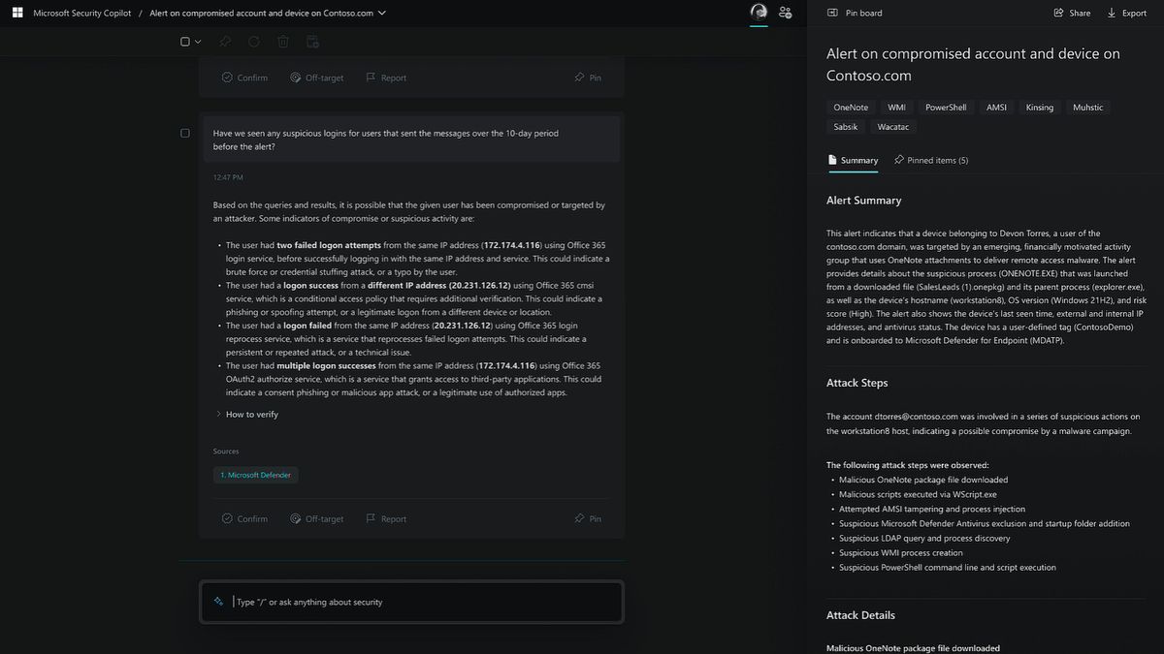
Task: Click the Microsoft Security Copilot breadcrumb
Action: [x=82, y=14]
